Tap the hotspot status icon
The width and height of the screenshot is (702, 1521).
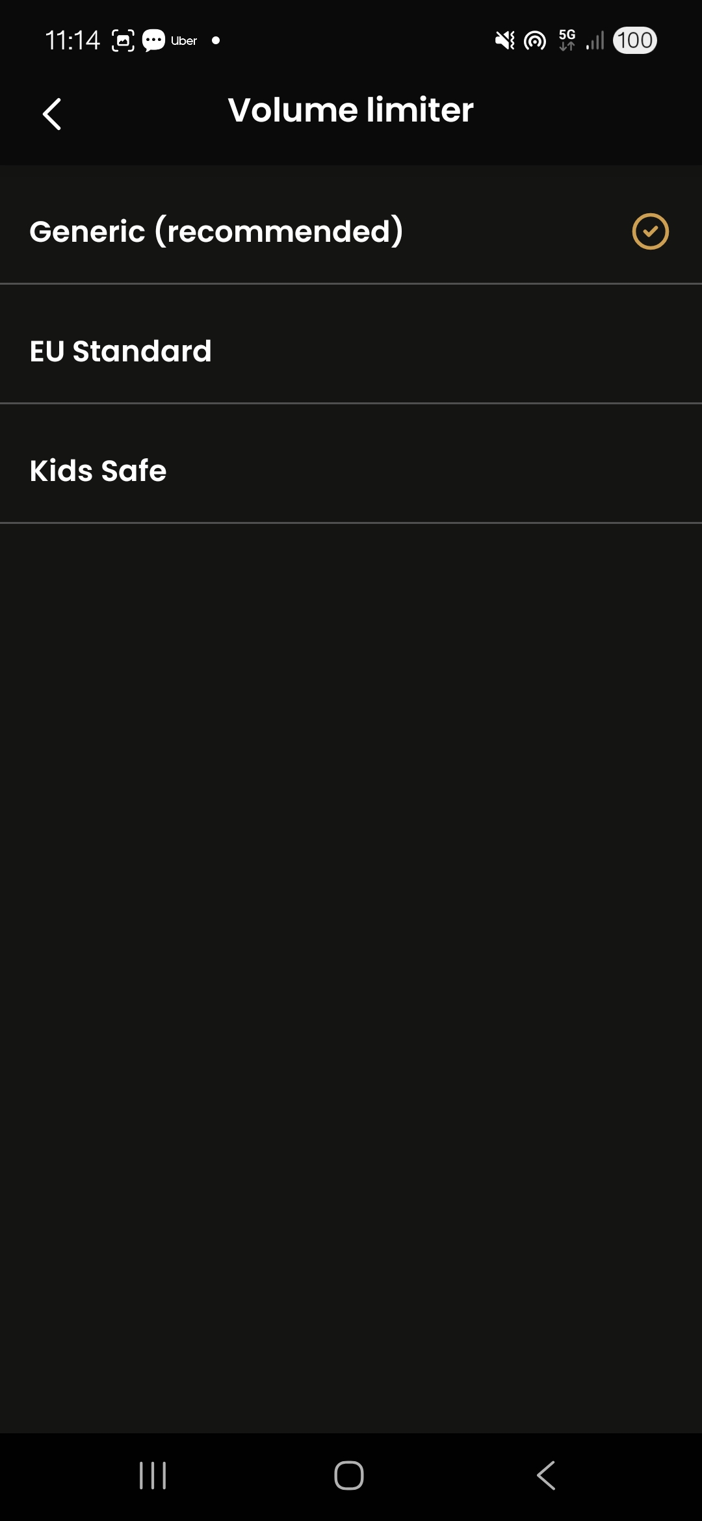pyautogui.click(x=535, y=41)
